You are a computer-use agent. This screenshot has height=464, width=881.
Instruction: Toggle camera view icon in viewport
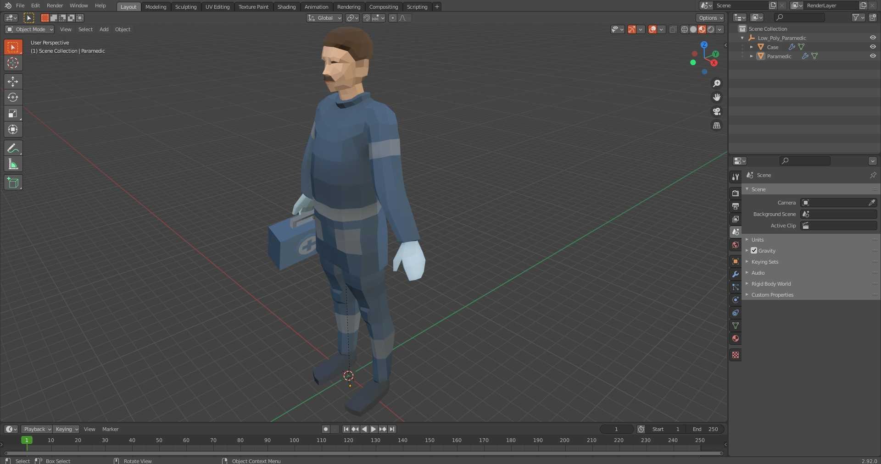point(716,111)
